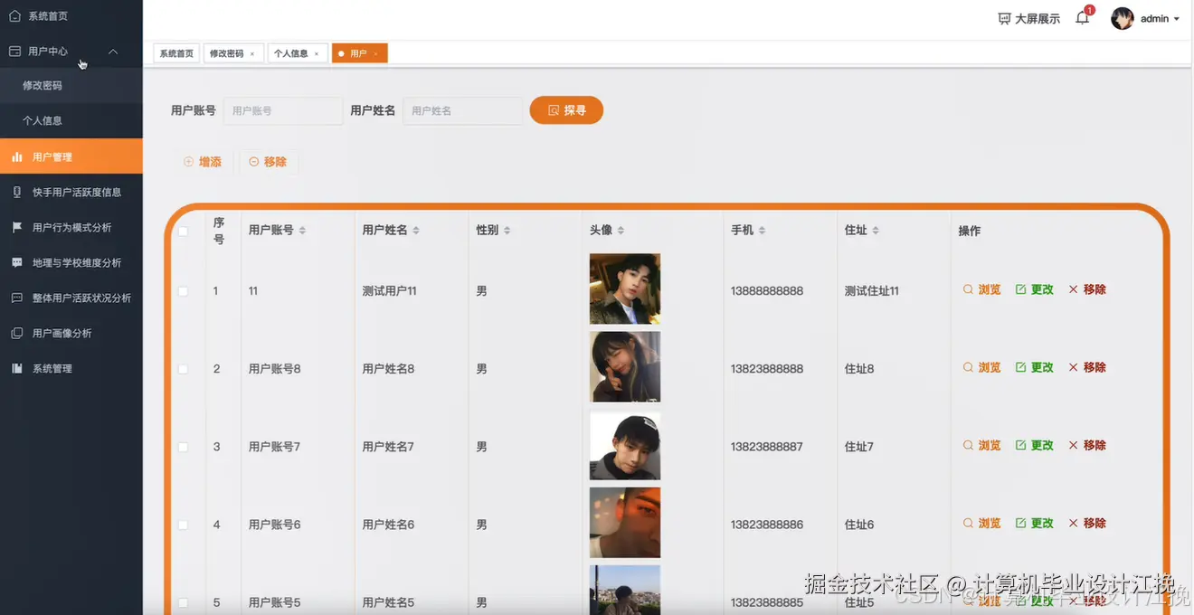
Task: Focus the 用户姓名 search field
Action: point(462,110)
